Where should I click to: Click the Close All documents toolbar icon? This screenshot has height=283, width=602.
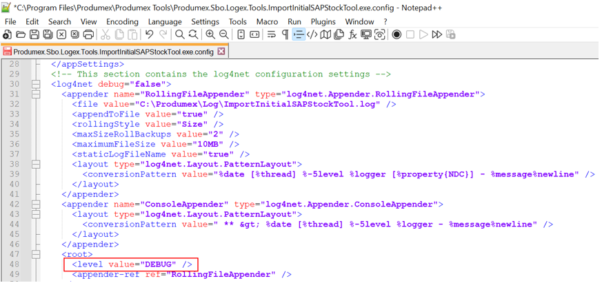74,35
